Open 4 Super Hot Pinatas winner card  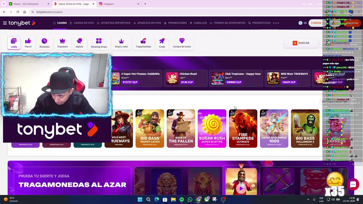pos(136,78)
